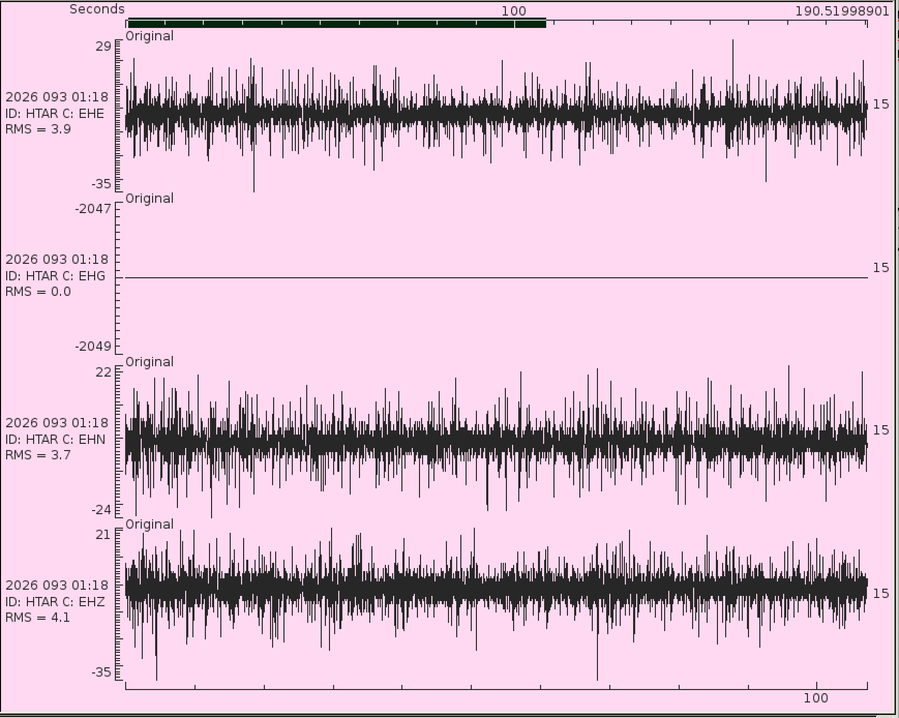
Task: Click the RMS = 4.1 readout
Action: pyautogui.click(x=38, y=617)
